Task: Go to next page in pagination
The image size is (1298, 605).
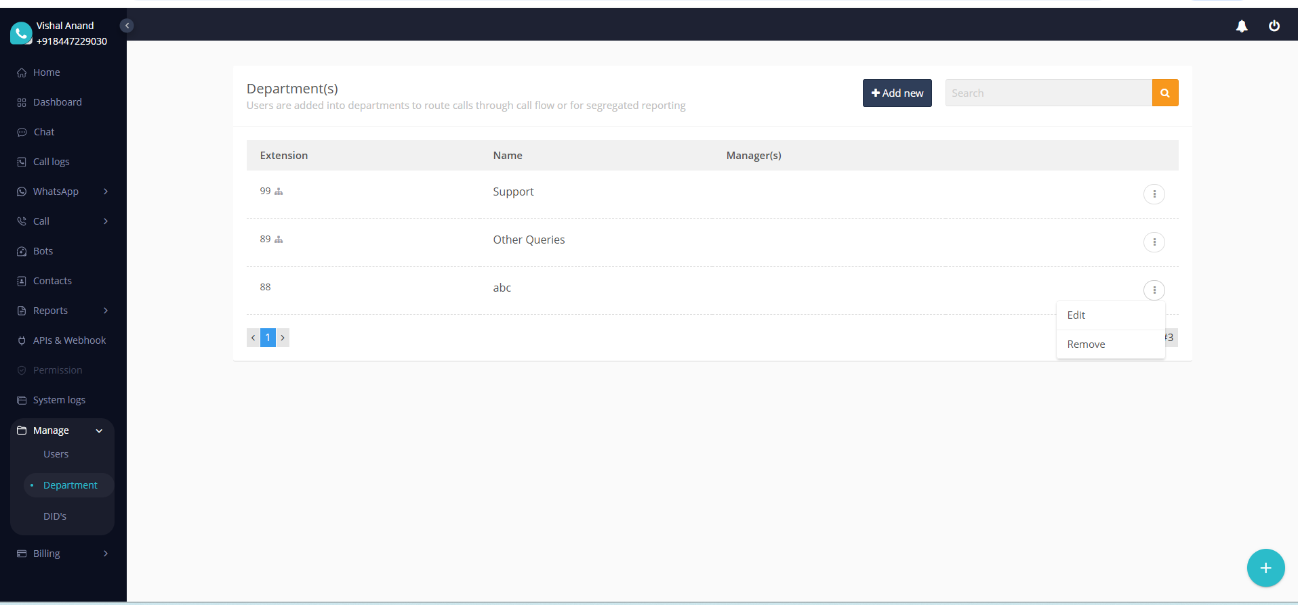Action: [283, 338]
